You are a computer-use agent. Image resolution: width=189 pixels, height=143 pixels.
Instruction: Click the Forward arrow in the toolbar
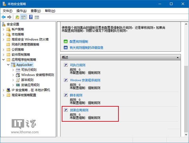(x=9, y=17)
